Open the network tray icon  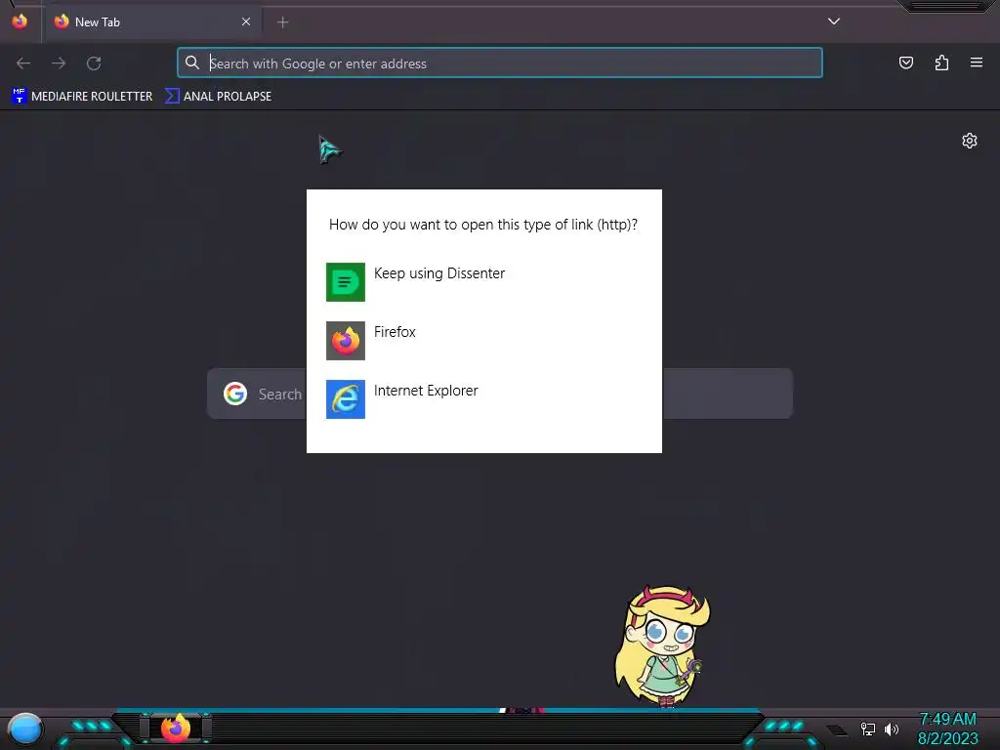coord(868,729)
